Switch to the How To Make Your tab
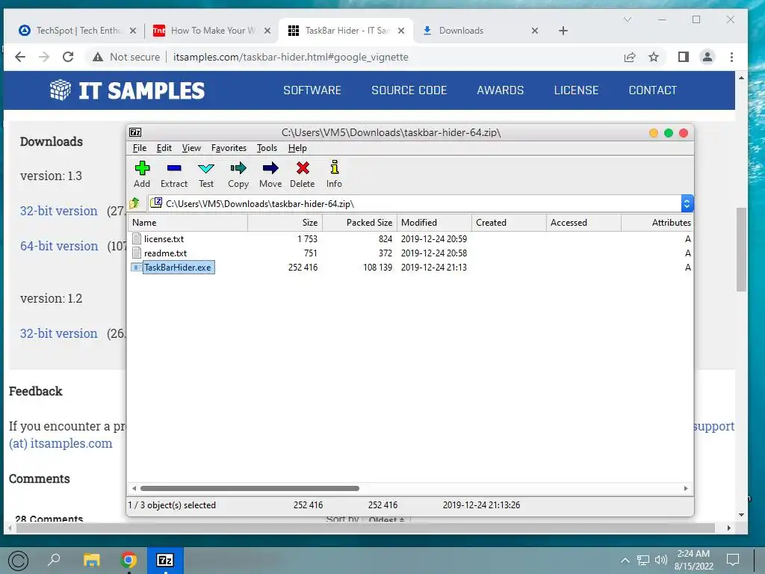This screenshot has width=765, height=574. point(211,31)
